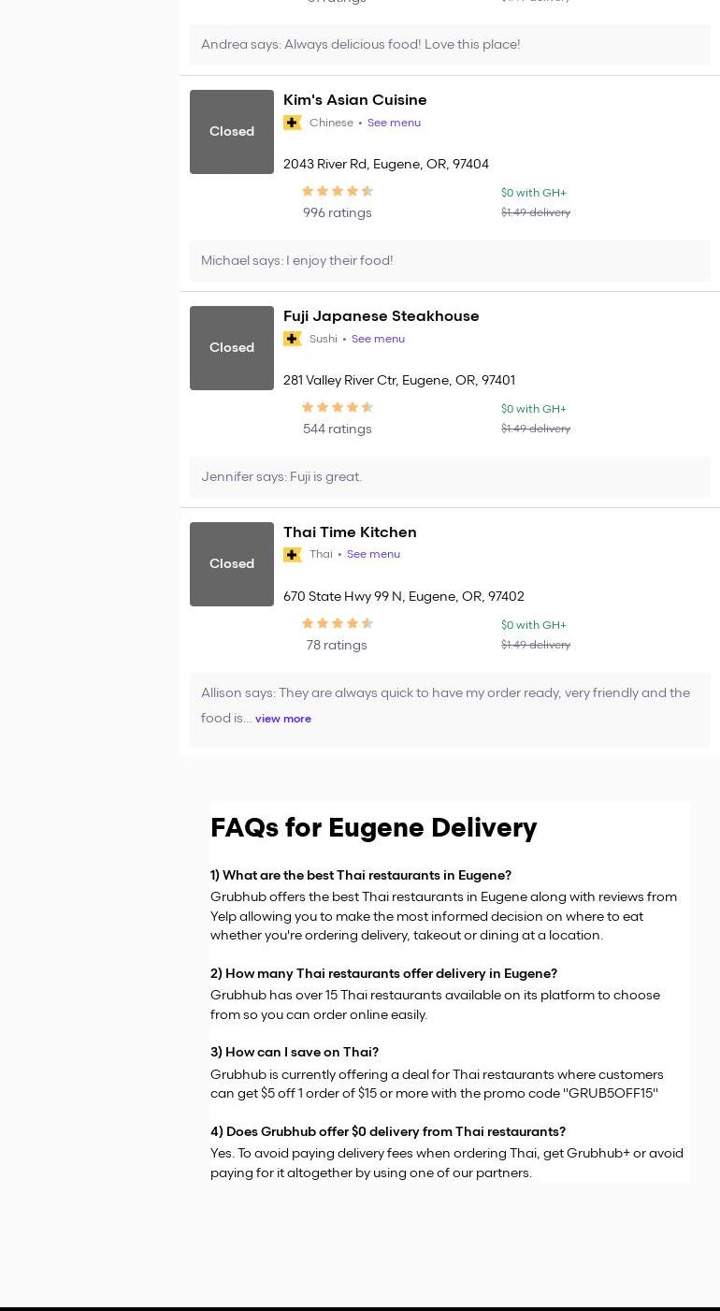Expand Allison's review with view more
Image resolution: width=720 pixels, height=1311 pixels.
coord(282,719)
